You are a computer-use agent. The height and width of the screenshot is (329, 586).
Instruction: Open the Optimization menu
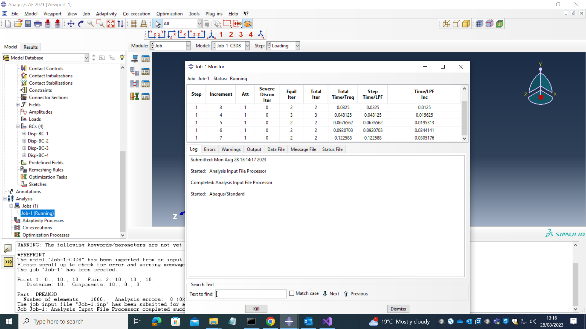(x=169, y=14)
